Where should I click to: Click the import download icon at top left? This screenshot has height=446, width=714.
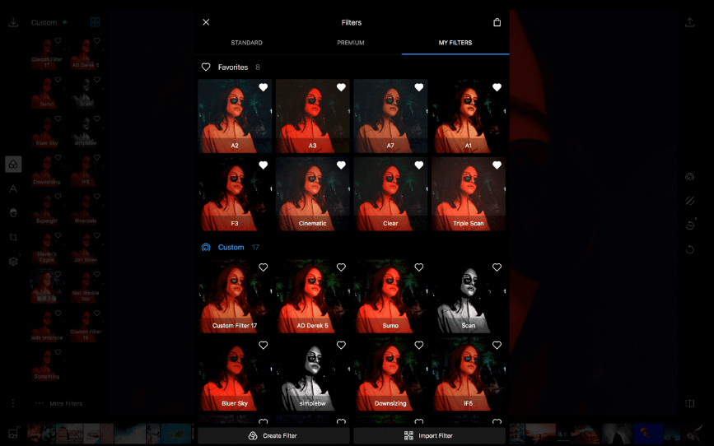13,22
